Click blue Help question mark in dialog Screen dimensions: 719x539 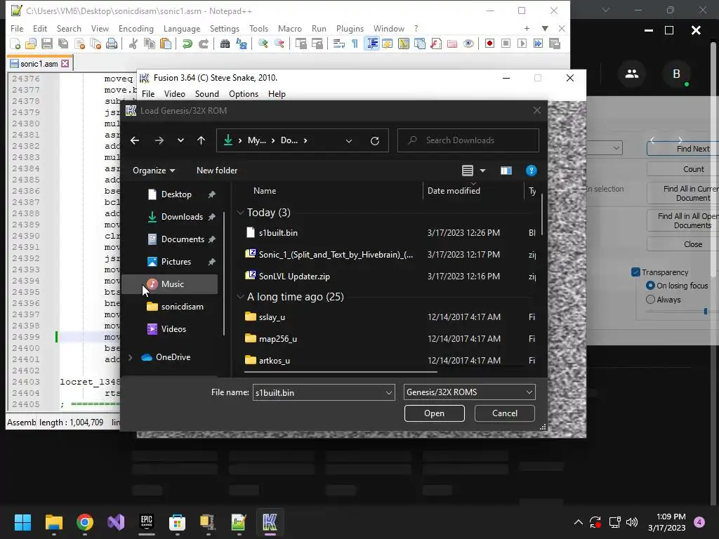pos(531,171)
